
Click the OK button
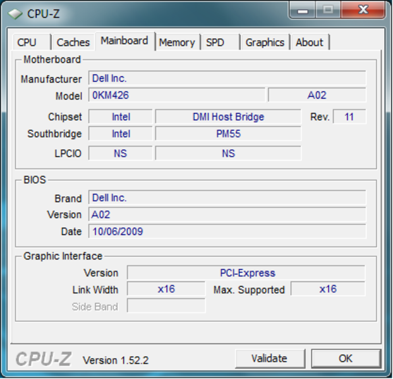click(x=346, y=358)
